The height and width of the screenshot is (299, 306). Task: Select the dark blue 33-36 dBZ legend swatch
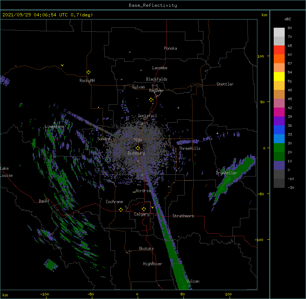[x=279, y=130]
